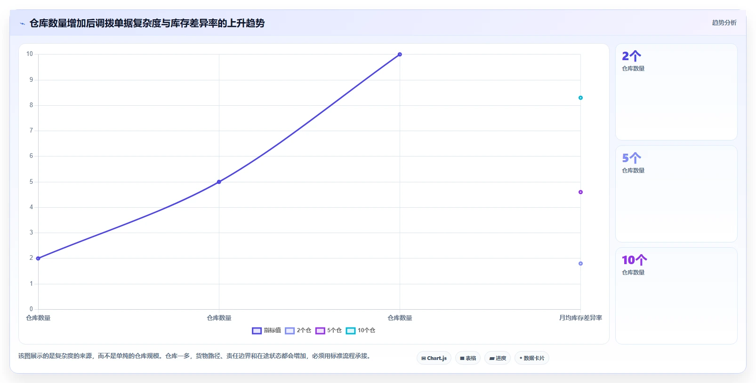The width and height of the screenshot is (756, 383).
Task: Click the 表格 tag
Action: (x=468, y=358)
